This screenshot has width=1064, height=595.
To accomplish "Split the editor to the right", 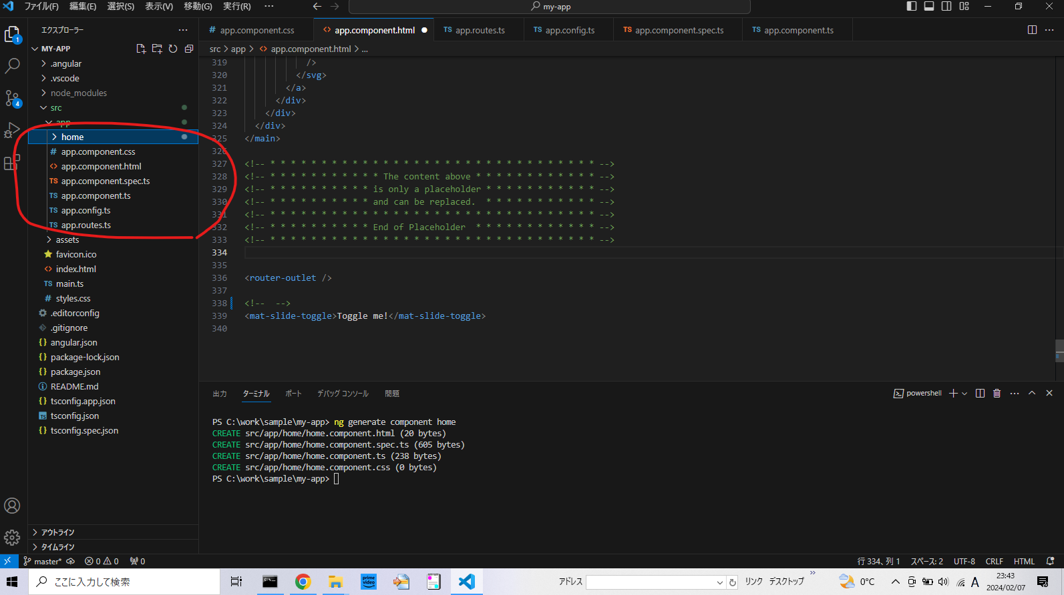I will [1032, 30].
